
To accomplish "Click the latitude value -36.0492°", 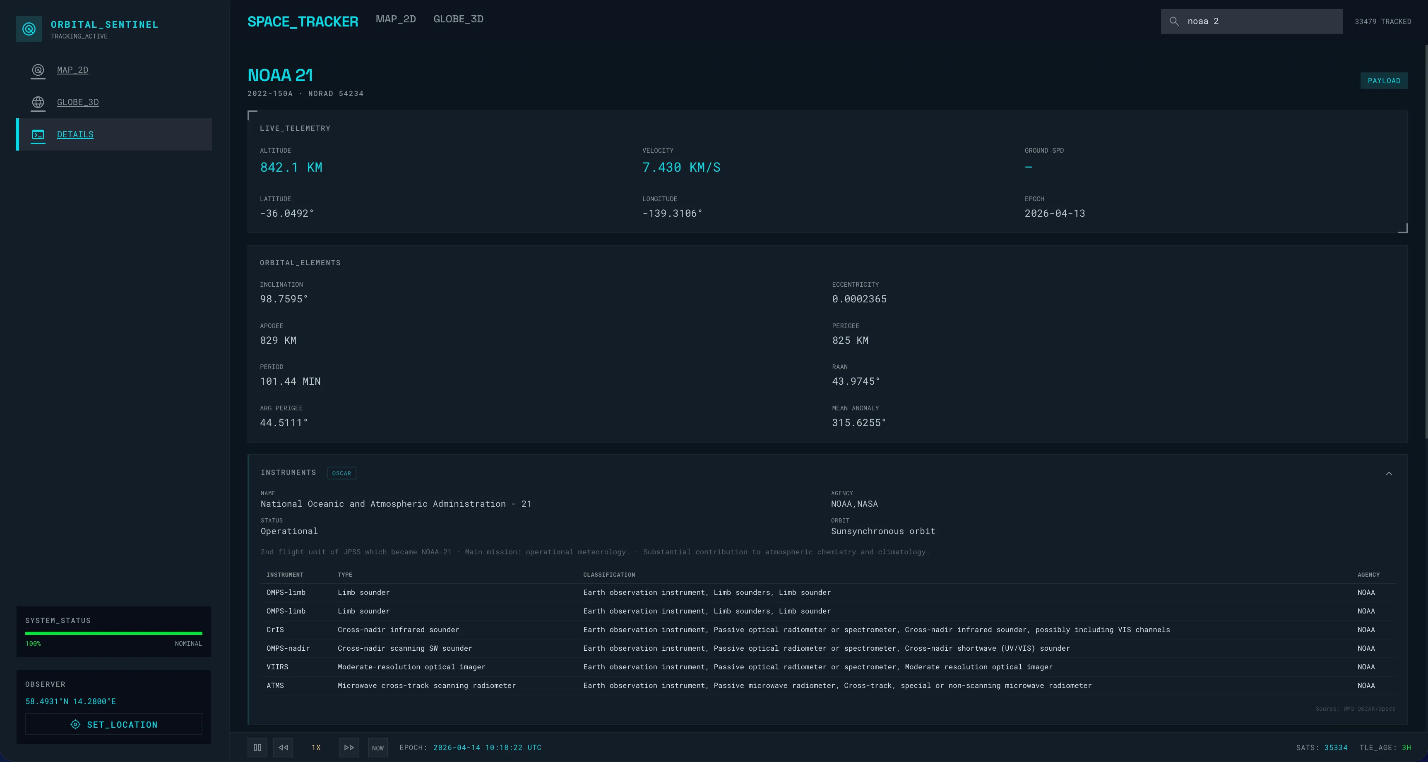I will tap(286, 213).
